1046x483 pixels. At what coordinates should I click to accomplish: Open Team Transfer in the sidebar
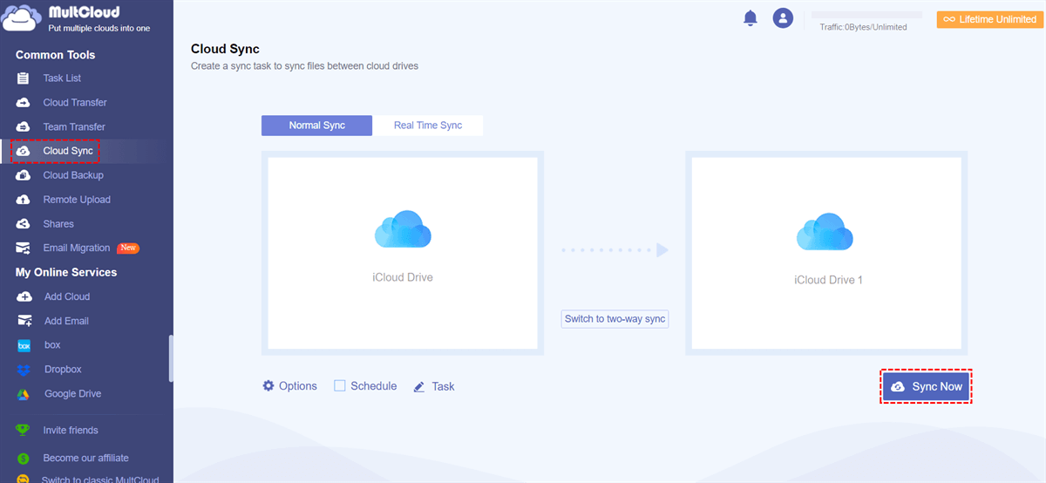click(x=74, y=127)
